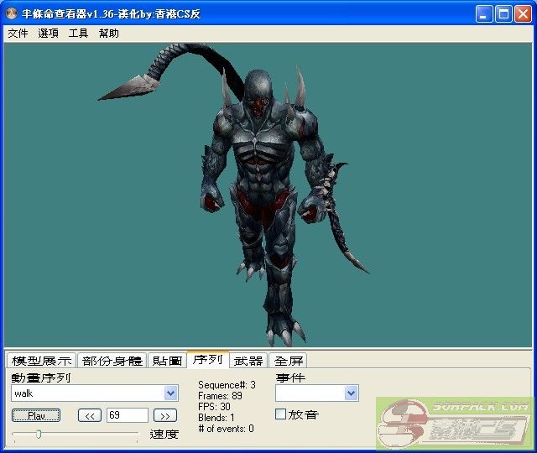This screenshot has width=537, height=453.
Task: Step forward a frame with >> button
Action: tap(165, 415)
